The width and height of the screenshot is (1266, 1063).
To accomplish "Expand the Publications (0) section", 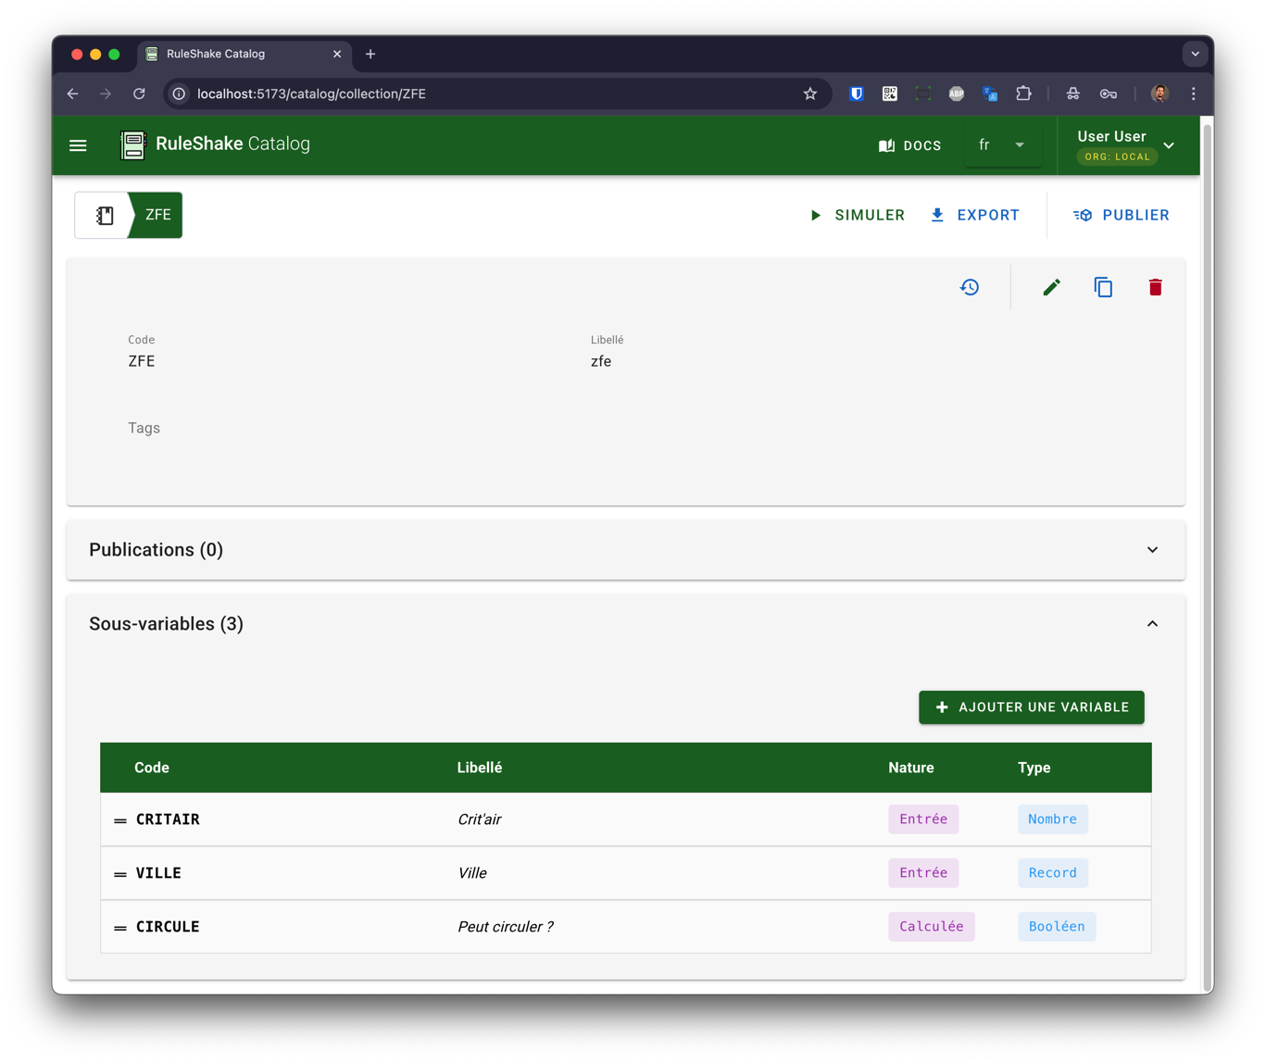I will (x=1152, y=550).
